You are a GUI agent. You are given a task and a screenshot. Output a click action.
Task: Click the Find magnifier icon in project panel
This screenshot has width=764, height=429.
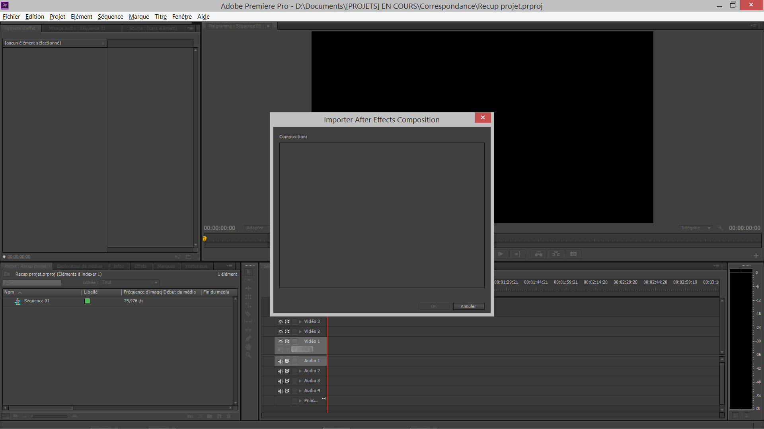tap(200, 416)
